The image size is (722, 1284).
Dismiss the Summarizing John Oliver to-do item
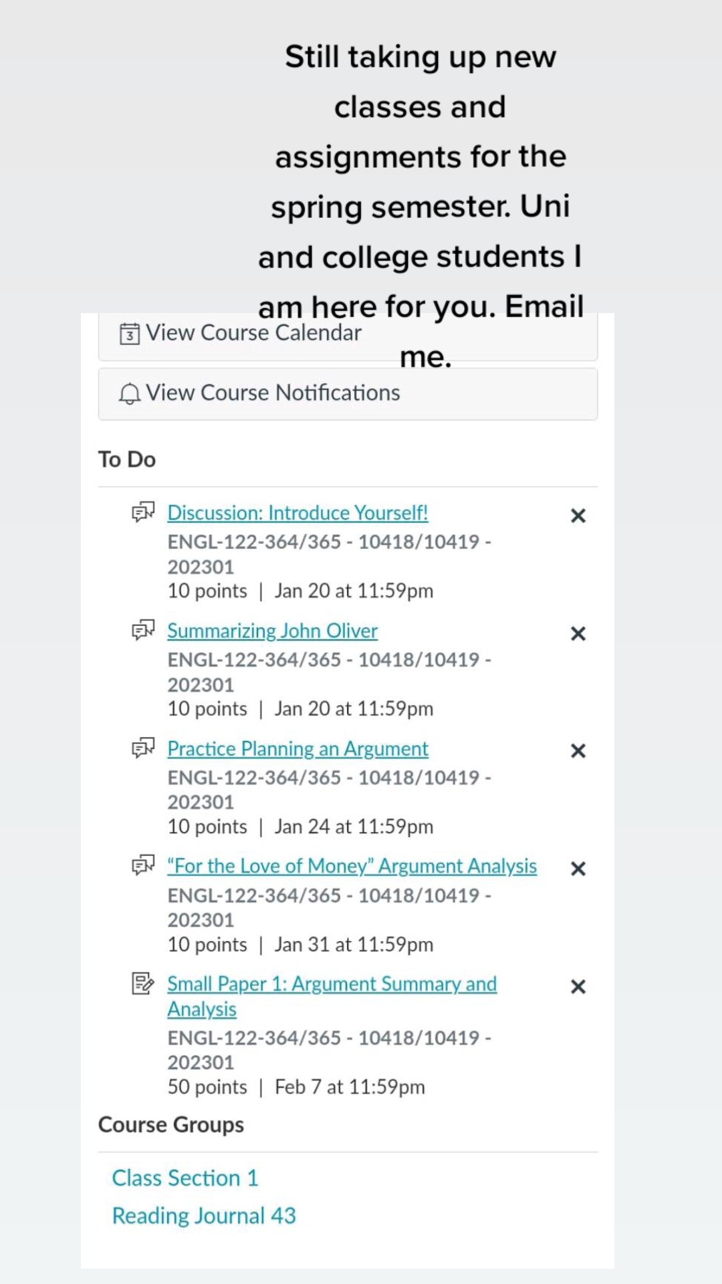(578, 633)
